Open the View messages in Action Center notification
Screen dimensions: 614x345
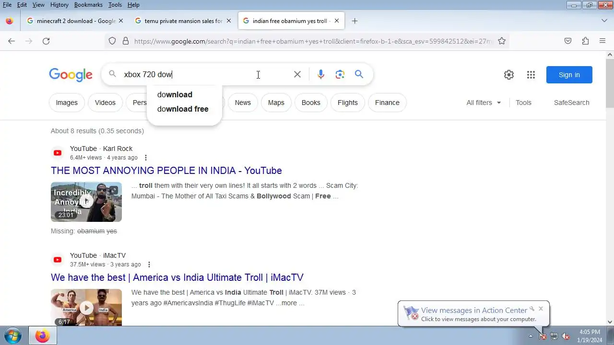point(474,310)
